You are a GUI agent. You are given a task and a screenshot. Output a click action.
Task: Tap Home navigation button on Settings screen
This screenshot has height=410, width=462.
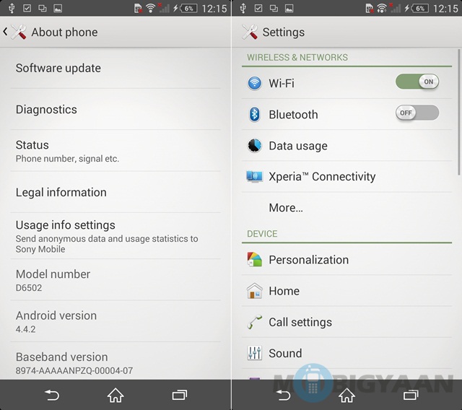click(x=346, y=395)
